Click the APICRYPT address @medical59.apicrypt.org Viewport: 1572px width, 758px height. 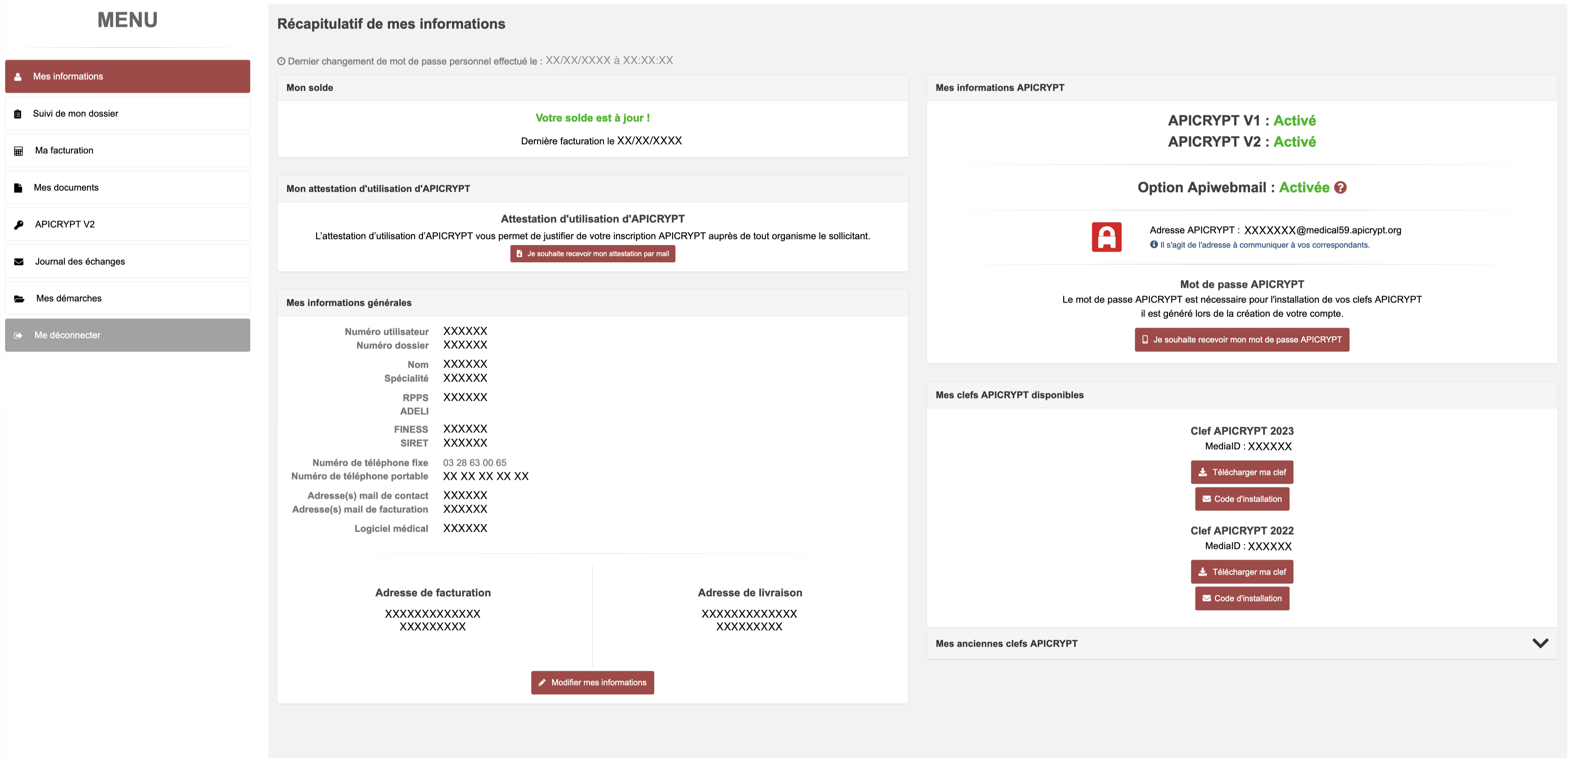[1323, 230]
